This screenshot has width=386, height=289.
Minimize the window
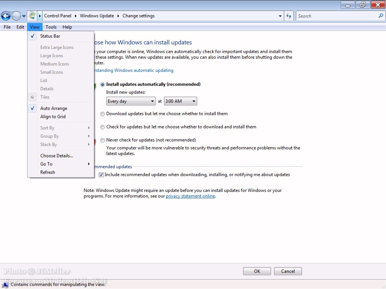(x=348, y=5)
